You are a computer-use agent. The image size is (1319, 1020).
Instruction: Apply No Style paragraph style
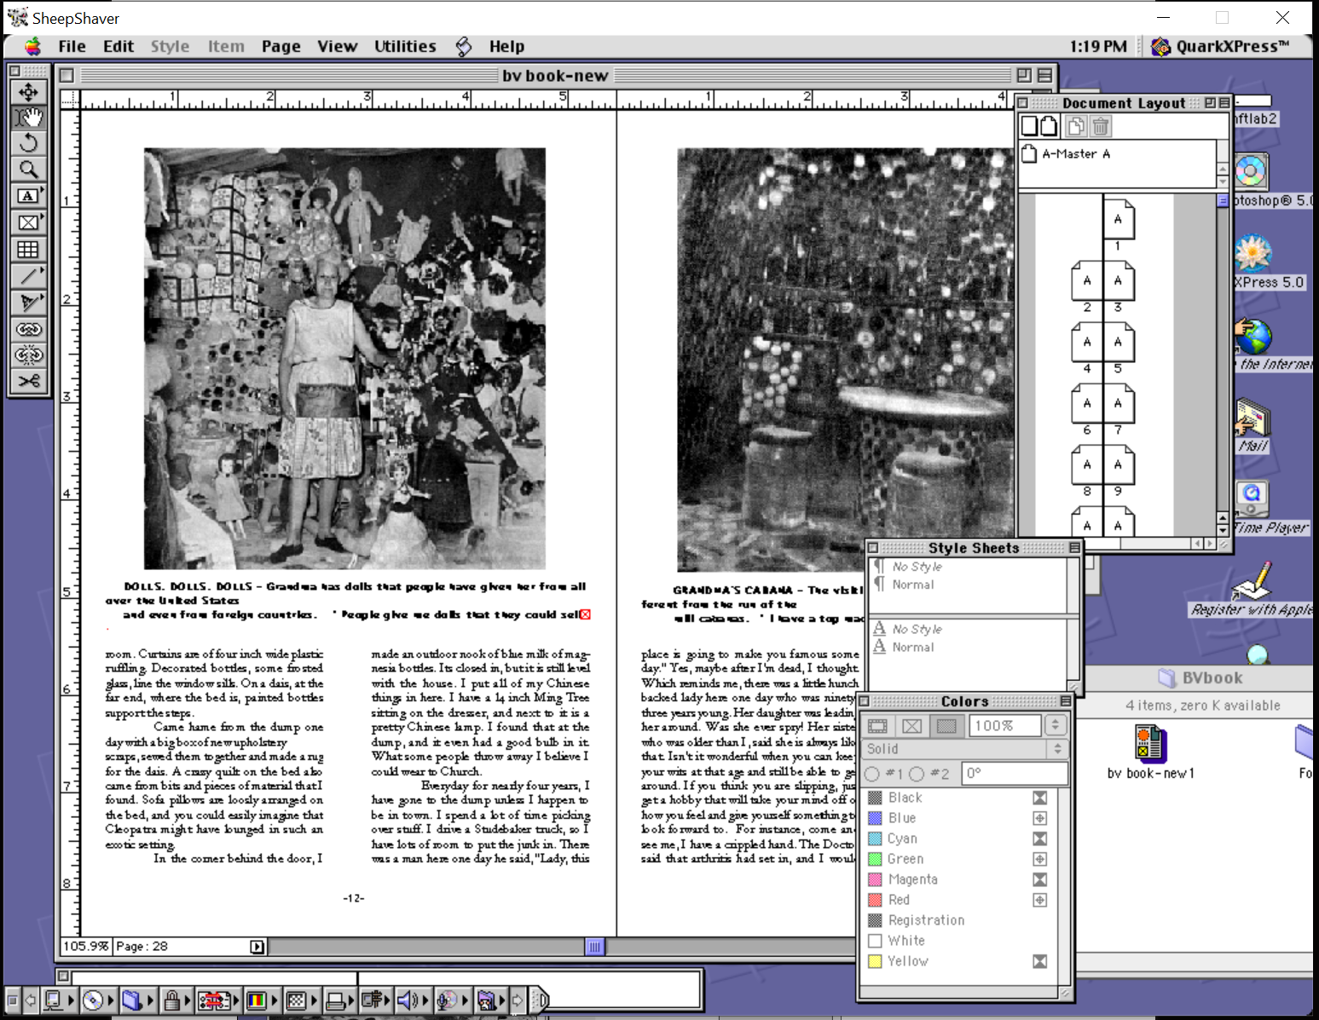(x=917, y=566)
